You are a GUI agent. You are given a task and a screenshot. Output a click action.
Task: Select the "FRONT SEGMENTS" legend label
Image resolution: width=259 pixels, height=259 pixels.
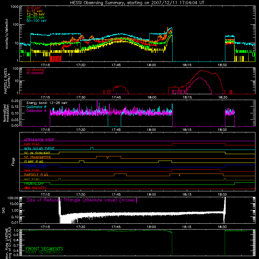(44, 248)
